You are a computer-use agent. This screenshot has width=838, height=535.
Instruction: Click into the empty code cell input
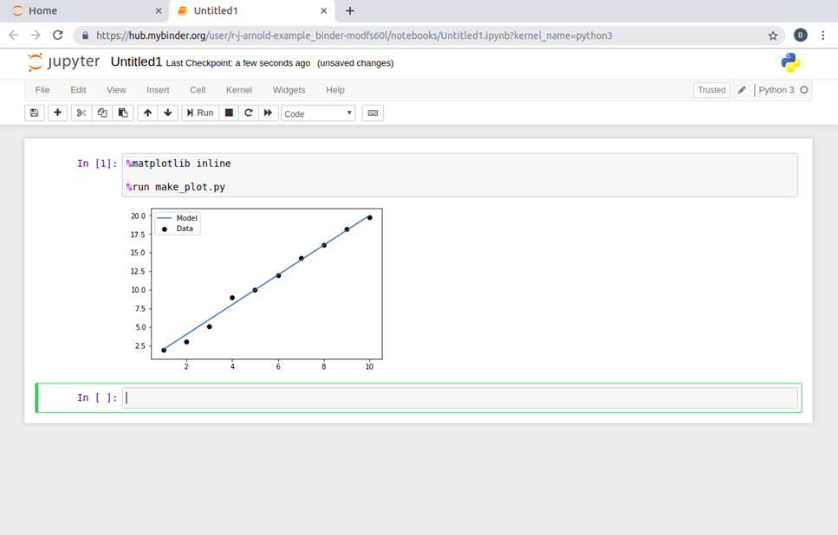(459, 398)
